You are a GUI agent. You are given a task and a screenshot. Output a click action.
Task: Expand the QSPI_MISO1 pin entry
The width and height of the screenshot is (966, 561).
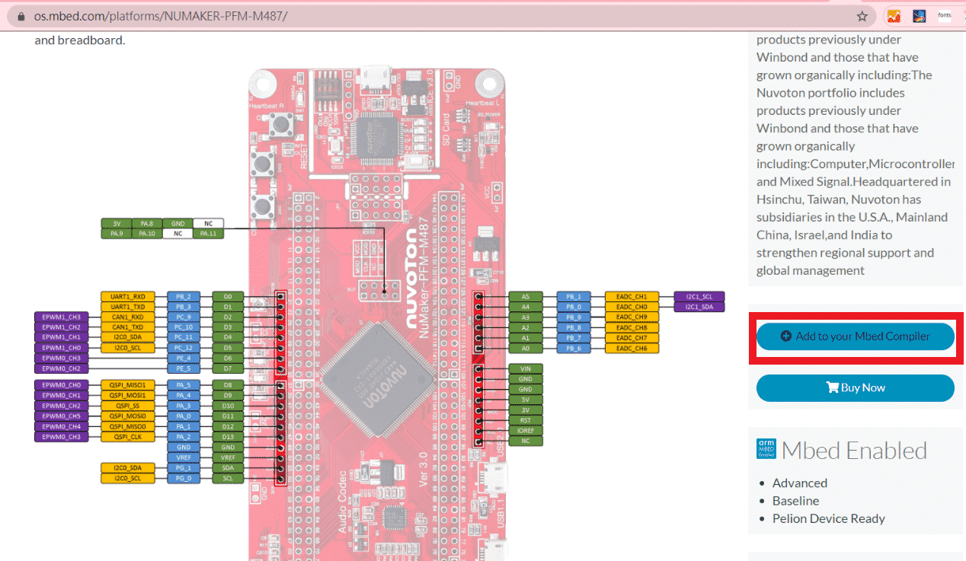(128, 384)
